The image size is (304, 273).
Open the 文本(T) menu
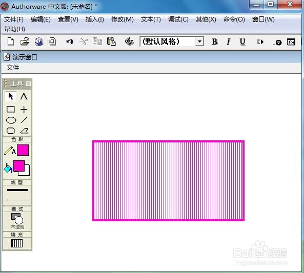click(x=151, y=19)
